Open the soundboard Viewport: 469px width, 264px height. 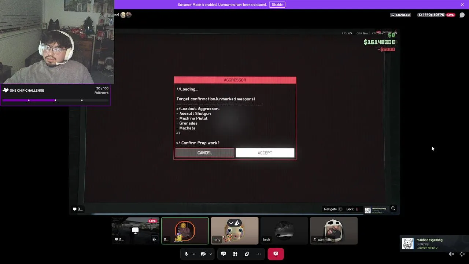247,254
